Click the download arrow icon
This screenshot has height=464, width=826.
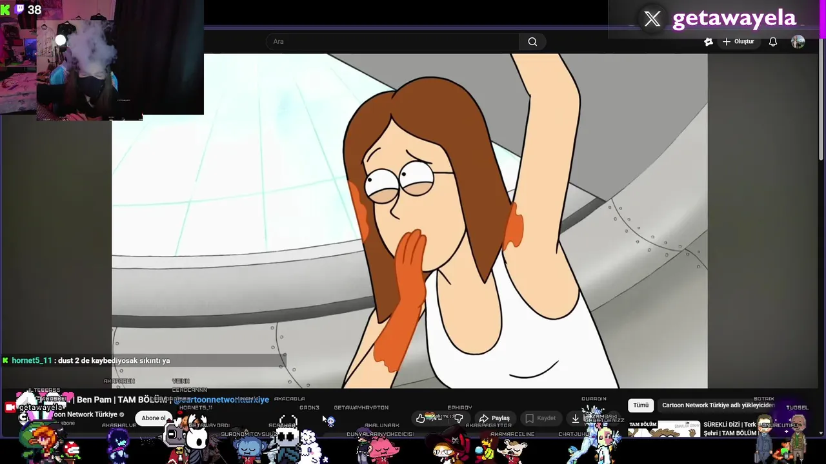click(576, 418)
